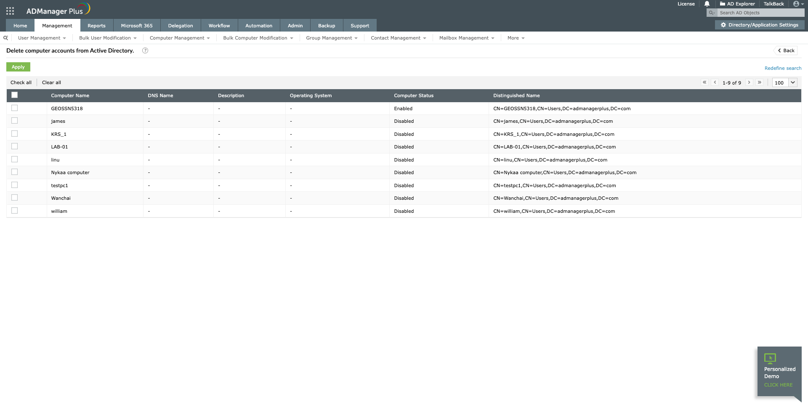Go to next page arrow
Image resolution: width=808 pixels, height=405 pixels.
[x=749, y=82]
